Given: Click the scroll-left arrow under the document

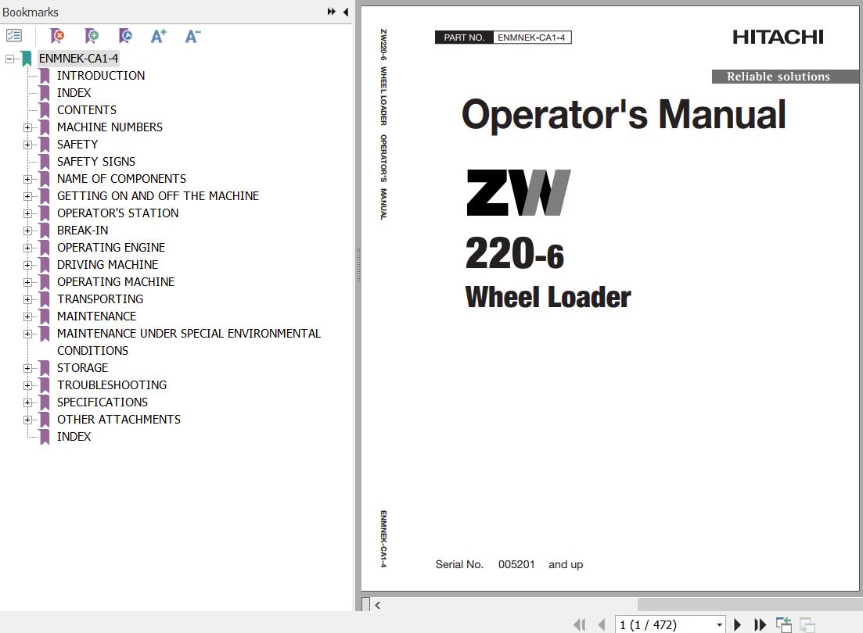Looking at the screenshot, I should [x=378, y=605].
